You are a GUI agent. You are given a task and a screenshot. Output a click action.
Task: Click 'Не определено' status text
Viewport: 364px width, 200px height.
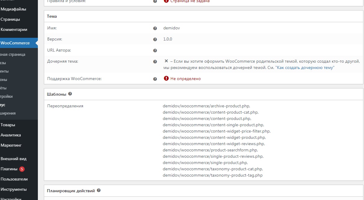tap(185, 79)
